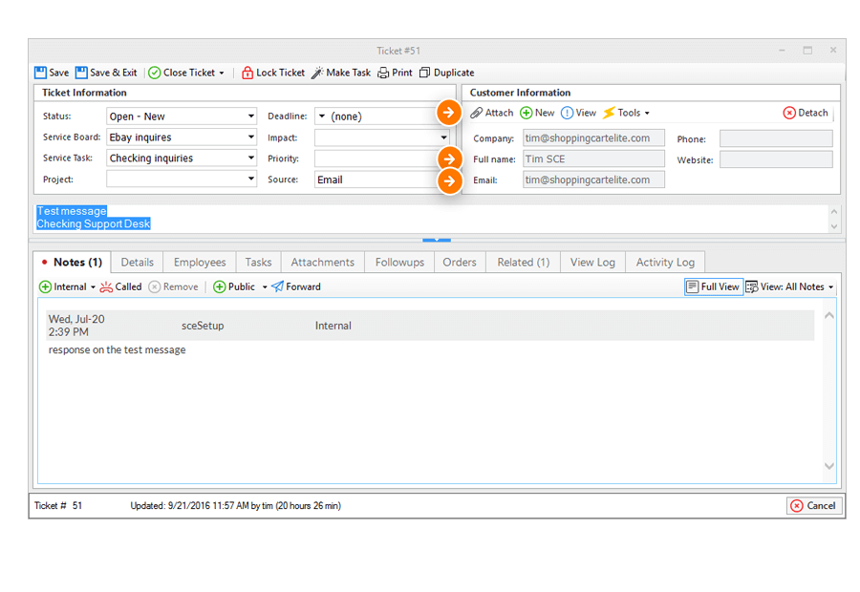Image resolution: width=860 pixels, height=592 pixels.
Task: Click description scrollbar up arrow
Action: [834, 212]
